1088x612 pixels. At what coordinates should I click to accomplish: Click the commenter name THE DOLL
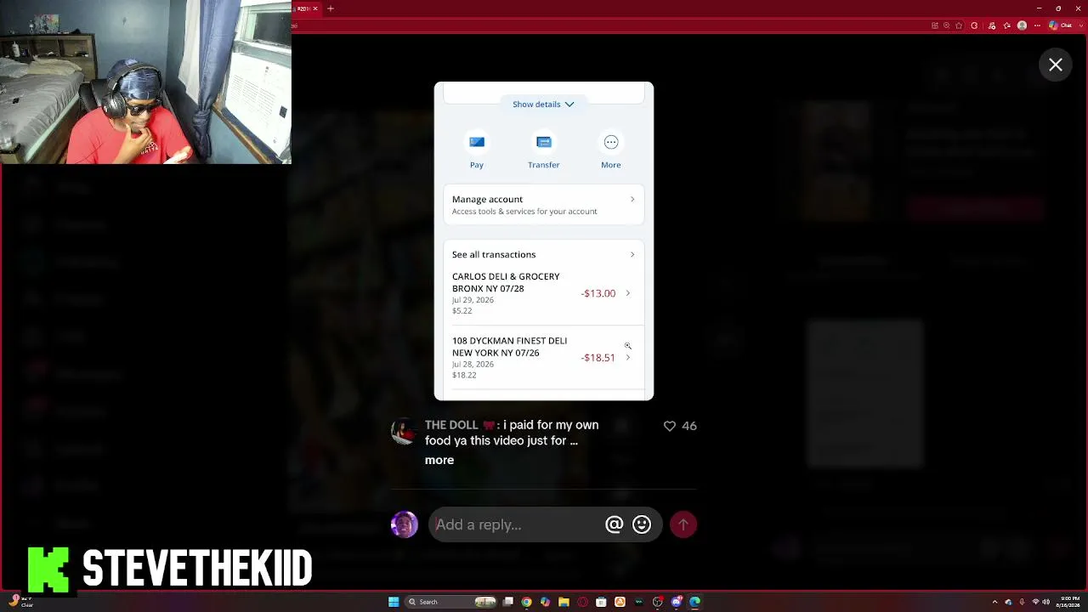(451, 425)
